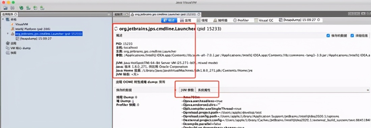Minimize the Applications side panel

(x=109, y=14)
